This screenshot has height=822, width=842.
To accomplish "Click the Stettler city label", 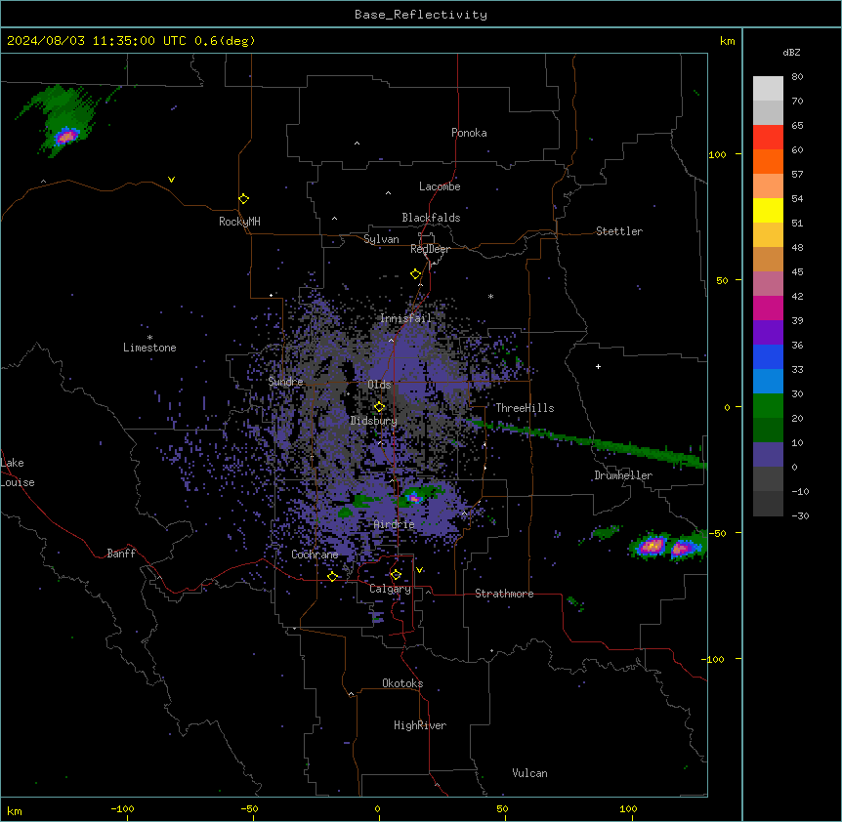I will [619, 231].
